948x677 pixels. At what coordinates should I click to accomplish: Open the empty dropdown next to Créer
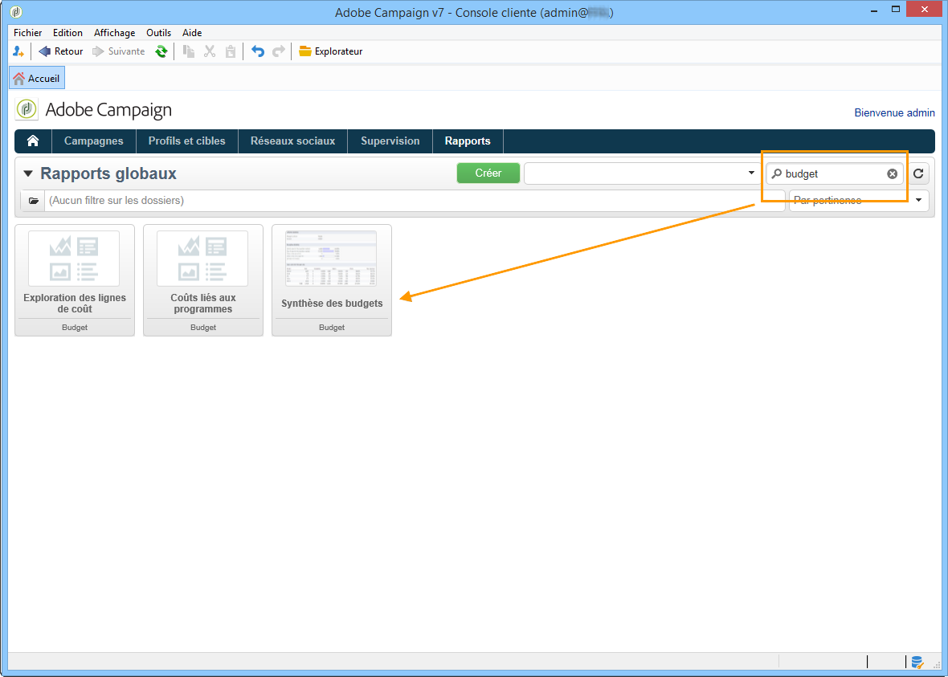click(x=641, y=173)
